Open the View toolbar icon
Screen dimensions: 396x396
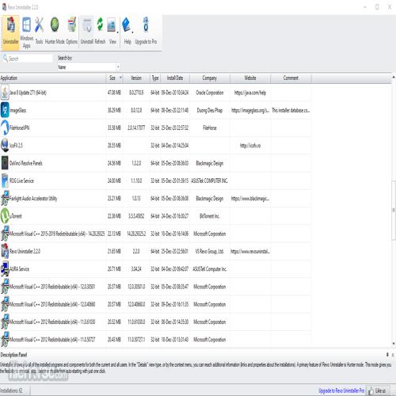(x=112, y=25)
